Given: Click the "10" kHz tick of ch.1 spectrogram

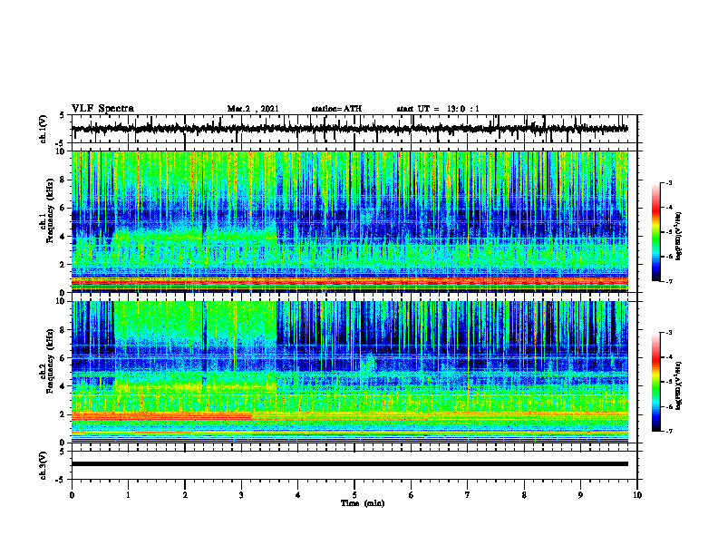Looking at the screenshot, I should (61, 151).
